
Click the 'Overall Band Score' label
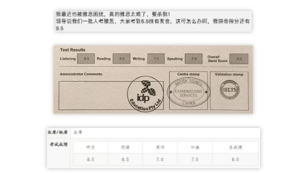coord(218,59)
